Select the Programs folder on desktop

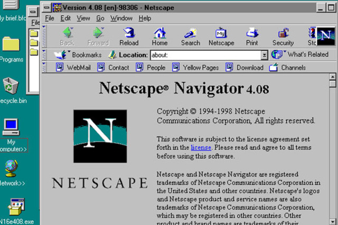[11, 44]
